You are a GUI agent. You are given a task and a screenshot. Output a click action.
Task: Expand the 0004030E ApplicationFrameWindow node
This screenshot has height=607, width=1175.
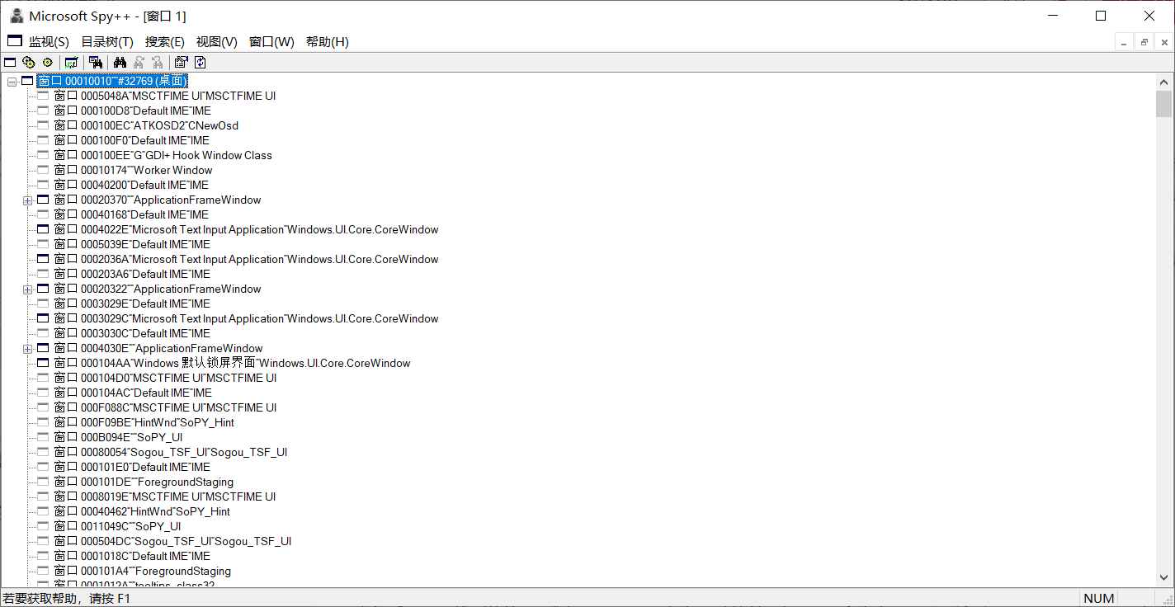[x=27, y=349]
